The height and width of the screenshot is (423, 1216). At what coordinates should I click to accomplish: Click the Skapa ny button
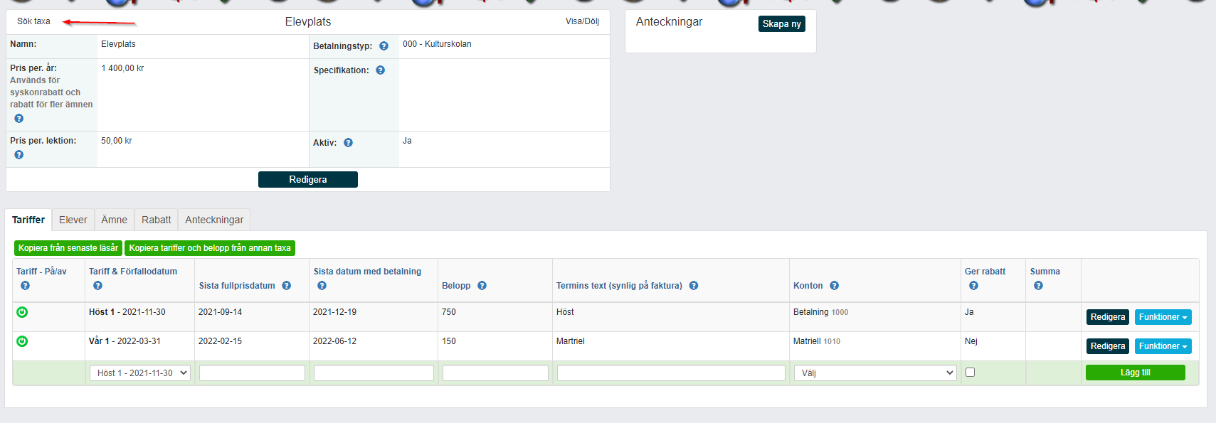(781, 24)
